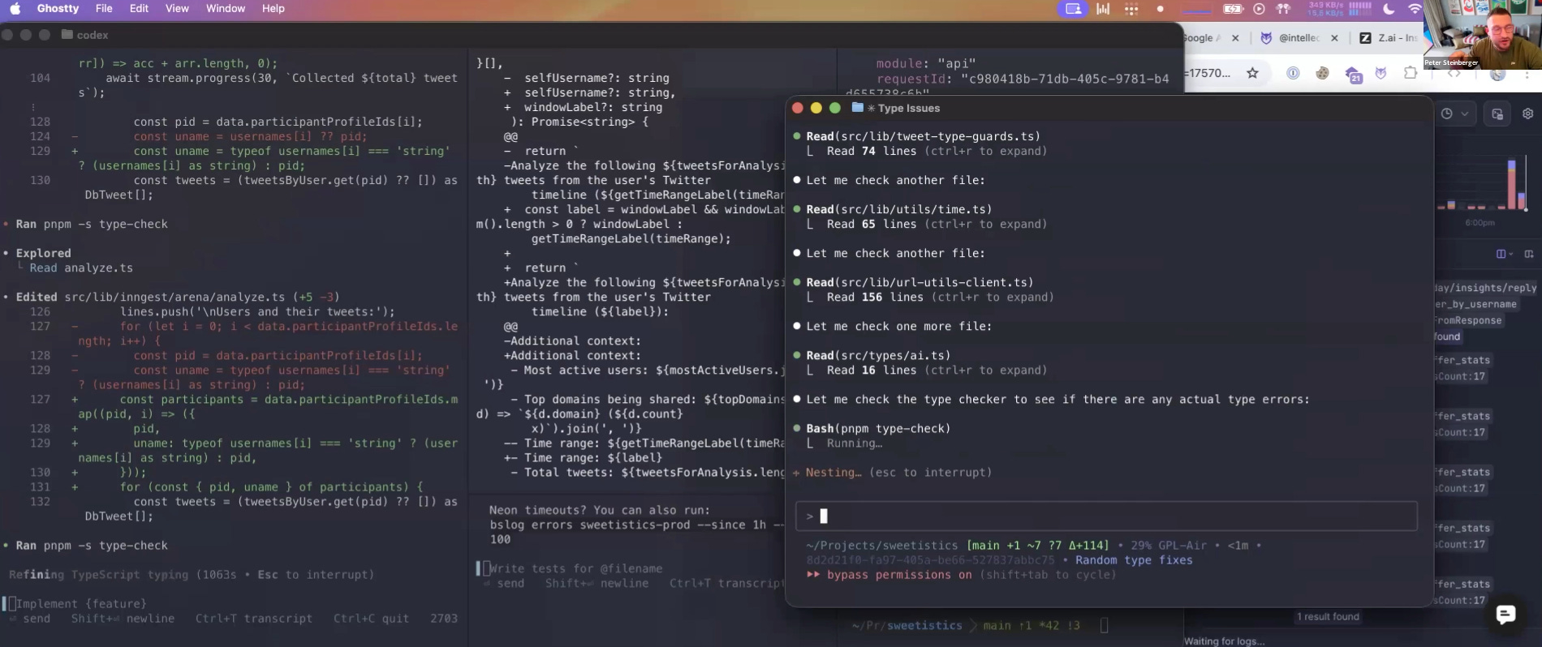Open the Apple menu
This screenshot has width=1542, height=647.
click(x=15, y=9)
